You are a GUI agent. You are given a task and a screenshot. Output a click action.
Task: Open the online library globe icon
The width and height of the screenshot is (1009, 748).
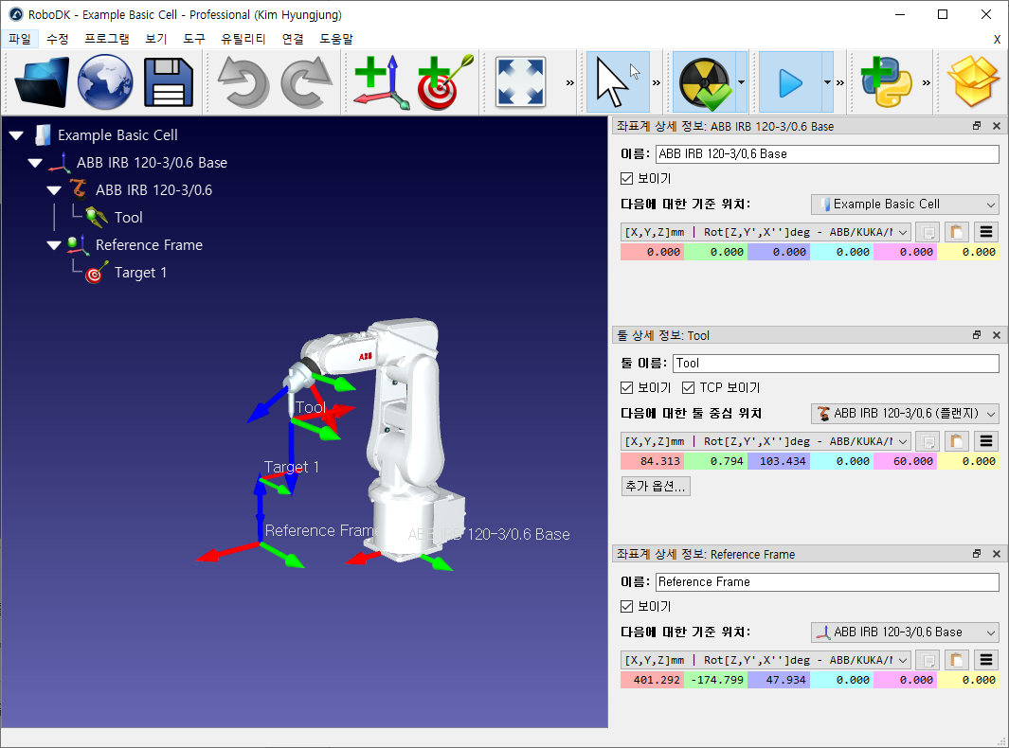(105, 82)
